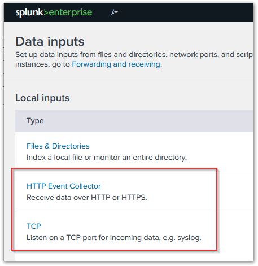Click the Splunk enterprise logo

tap(54, 13)
